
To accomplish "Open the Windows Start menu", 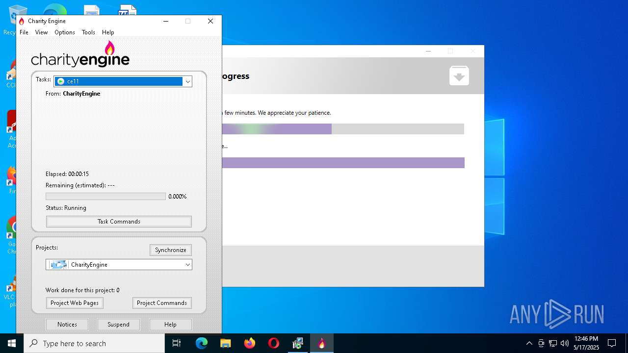I will 12,343.
